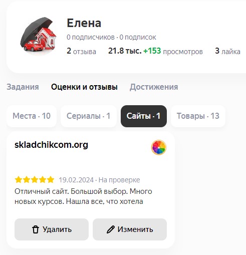This screenshot has height=255, width=246.
Task: Click the pencil icon on Изменить
Action: pyautogui.click(x=111, y=229)
